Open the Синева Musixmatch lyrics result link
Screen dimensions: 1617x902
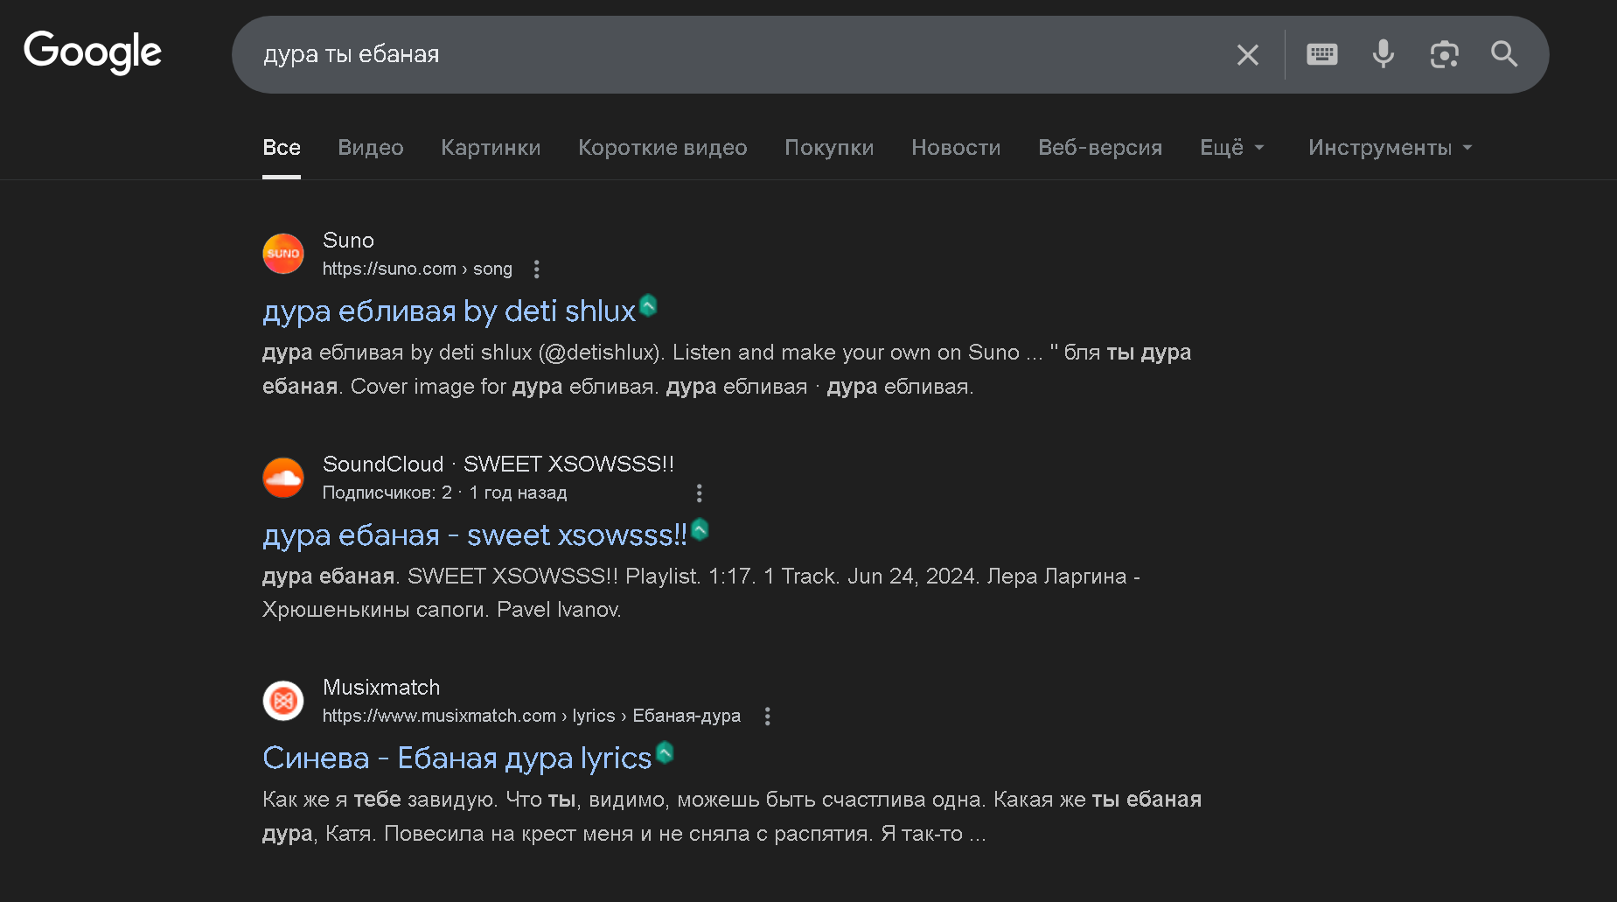click(x=457, y=758)
